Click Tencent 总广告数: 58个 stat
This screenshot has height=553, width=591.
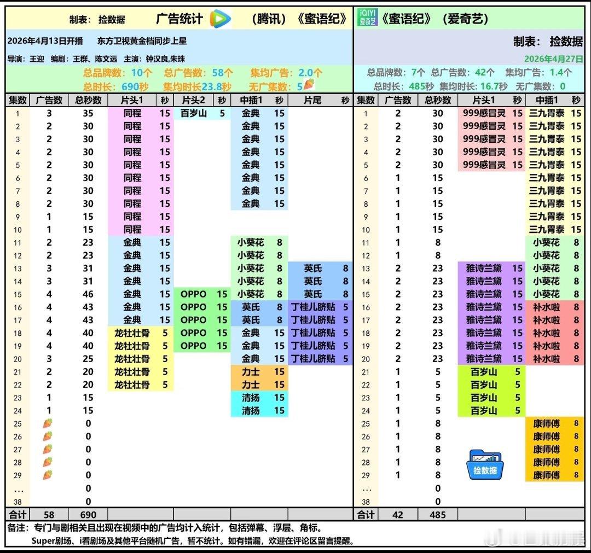pos(198,73)
